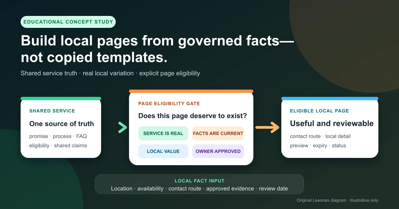Click the orange right arrow icon
399x209 pixels.
267,127
